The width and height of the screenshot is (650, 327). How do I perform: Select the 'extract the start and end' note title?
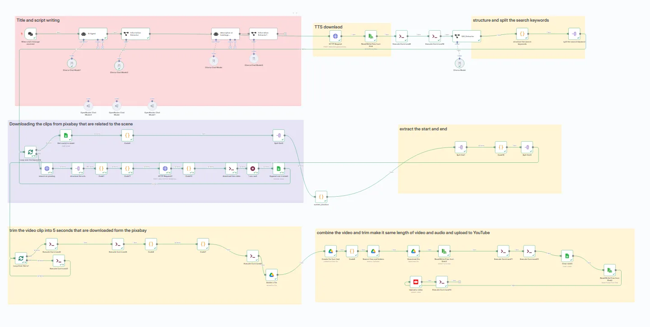tap(423, 129)
